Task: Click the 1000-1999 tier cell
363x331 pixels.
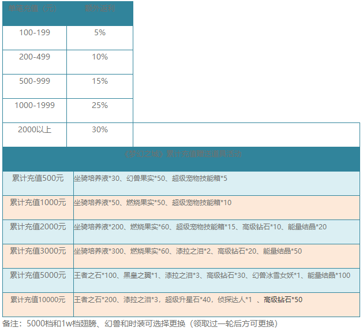Action: point(35,106)
